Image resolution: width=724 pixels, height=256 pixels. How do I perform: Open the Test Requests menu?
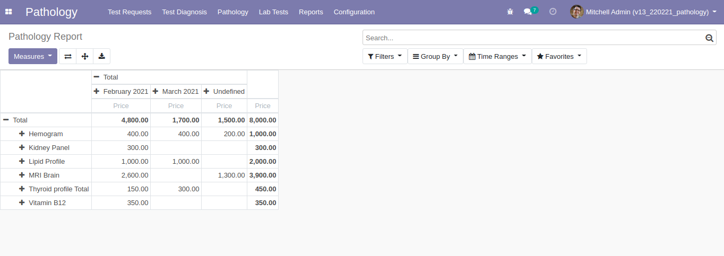coord(129,12)
